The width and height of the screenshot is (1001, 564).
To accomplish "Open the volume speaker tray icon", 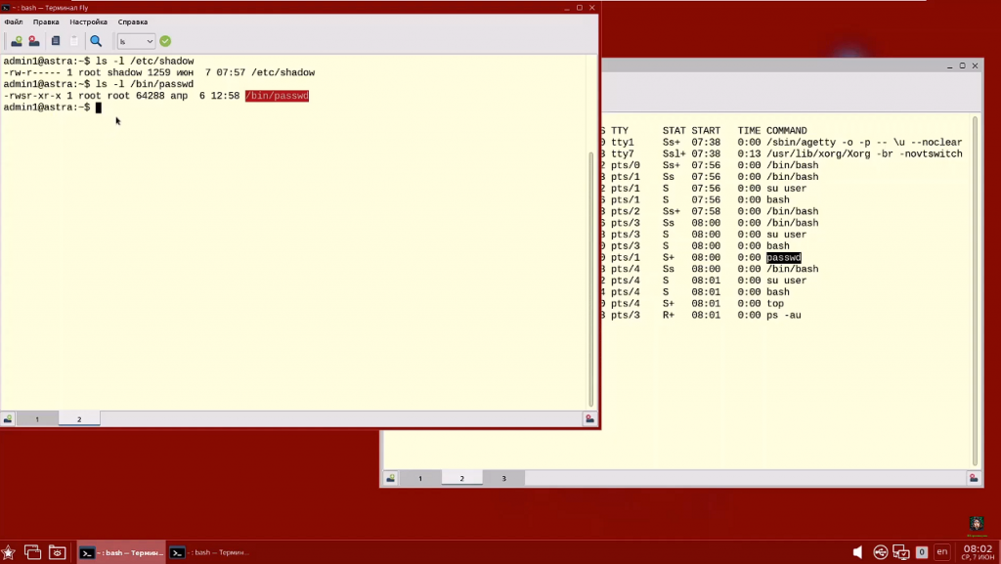I will [857, 552].
